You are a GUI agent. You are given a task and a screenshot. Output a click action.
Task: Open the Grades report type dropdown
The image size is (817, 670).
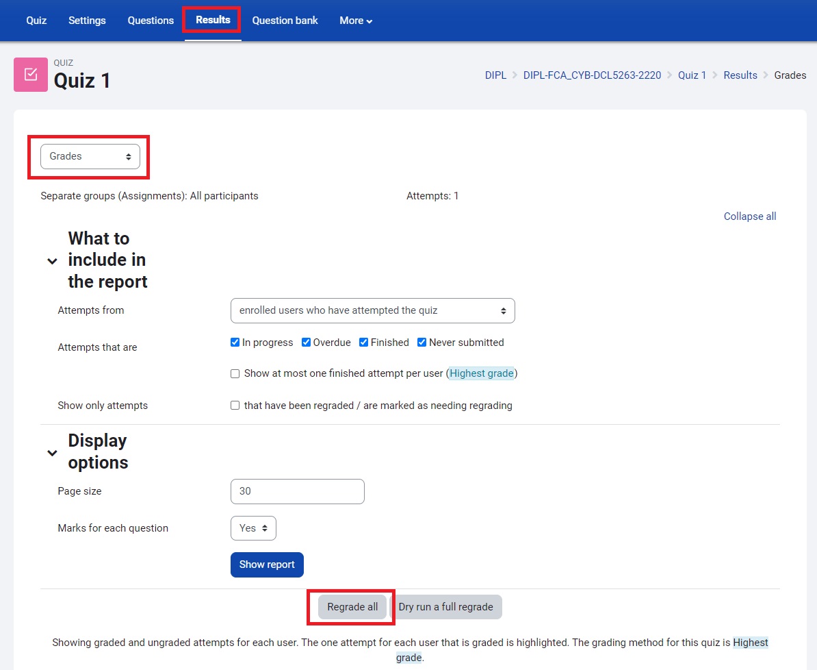click(90, 156)
